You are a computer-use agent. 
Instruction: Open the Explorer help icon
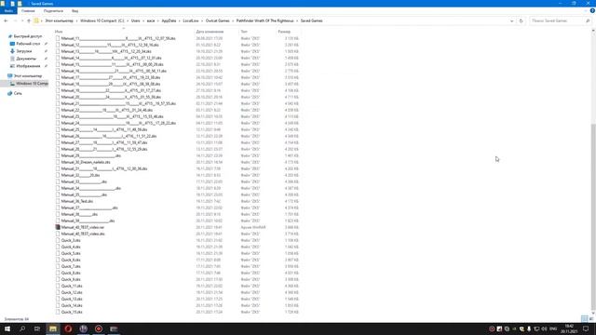[x=592, y=11]
